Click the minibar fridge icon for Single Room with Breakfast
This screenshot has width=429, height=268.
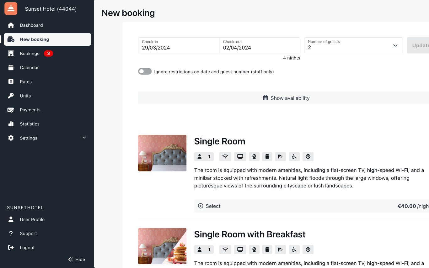pyautogui.click(x=267, y=250)
